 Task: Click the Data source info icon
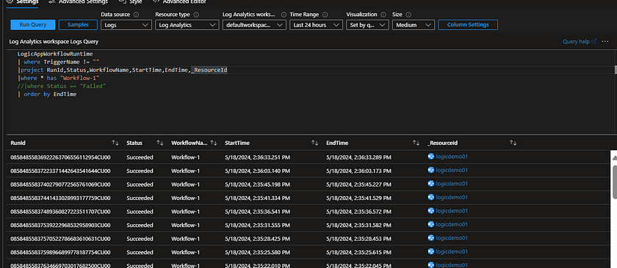click(x=136, y=15)
